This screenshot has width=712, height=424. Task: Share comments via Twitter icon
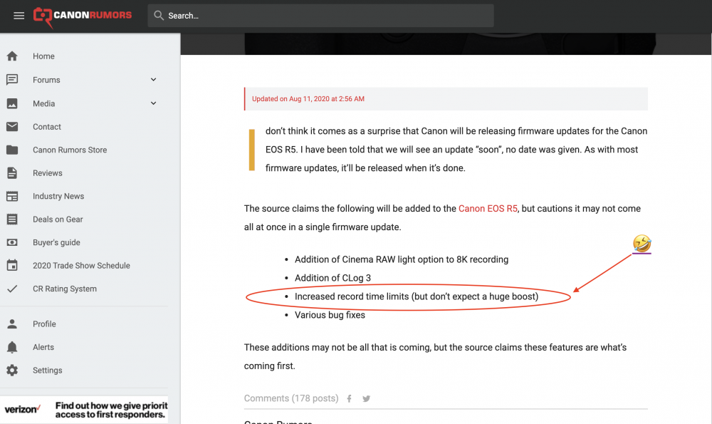coord(366,399)
